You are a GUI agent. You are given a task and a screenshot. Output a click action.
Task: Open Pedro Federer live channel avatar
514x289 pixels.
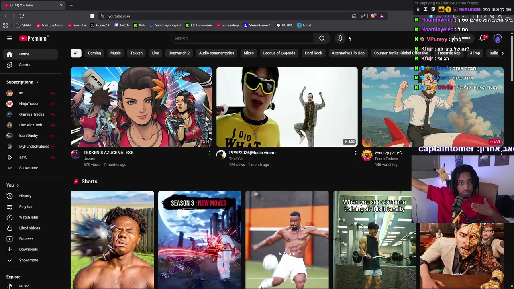367,155
